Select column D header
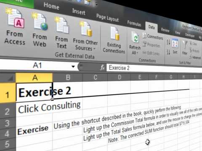The width and height of the screenshot is (202, 151). [x=120, y=77]
